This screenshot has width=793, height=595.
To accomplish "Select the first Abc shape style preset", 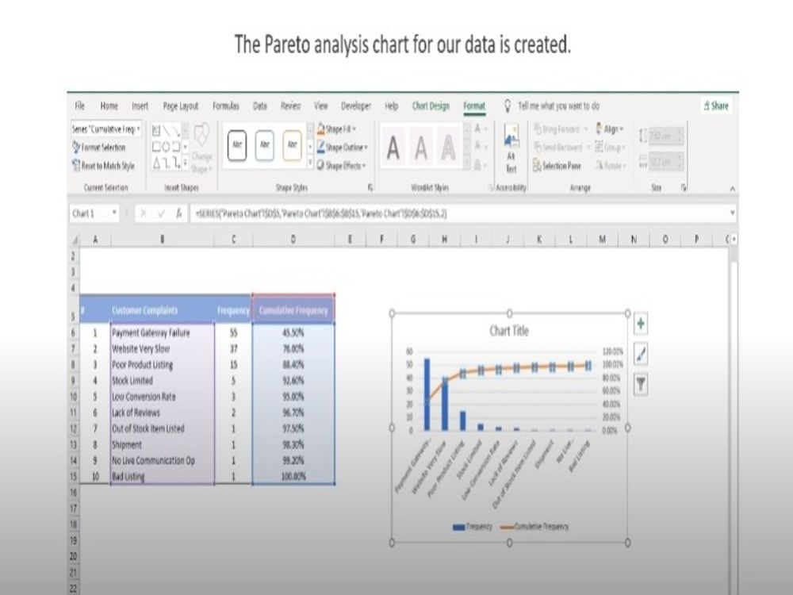I will pyautogui.click(x=237, y=144).
